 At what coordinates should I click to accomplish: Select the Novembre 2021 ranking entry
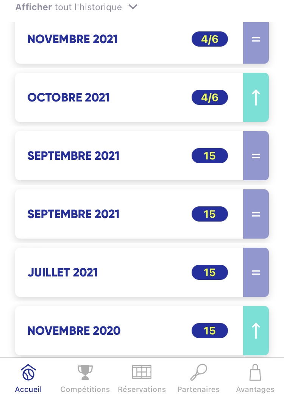pos(73,39)
